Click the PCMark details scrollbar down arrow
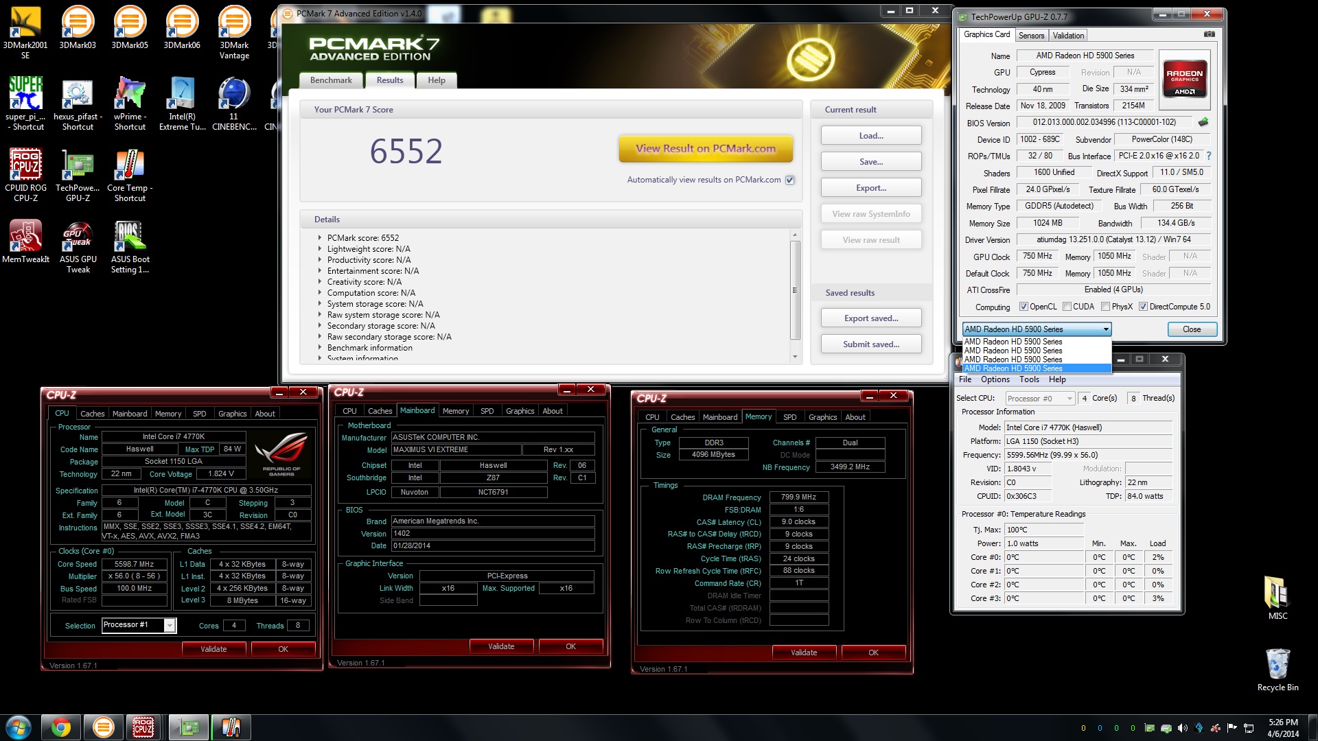This screenshot has height=741, width=1318. pyautogui.click(x=795, y=357)
